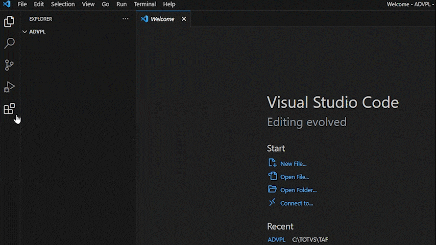Image resolution: width=436 pixels, height=245 pixels.
Task: Open the View menu
Action: tap(88, 4)
